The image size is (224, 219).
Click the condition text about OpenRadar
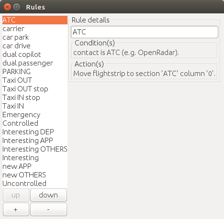[126, 53]
